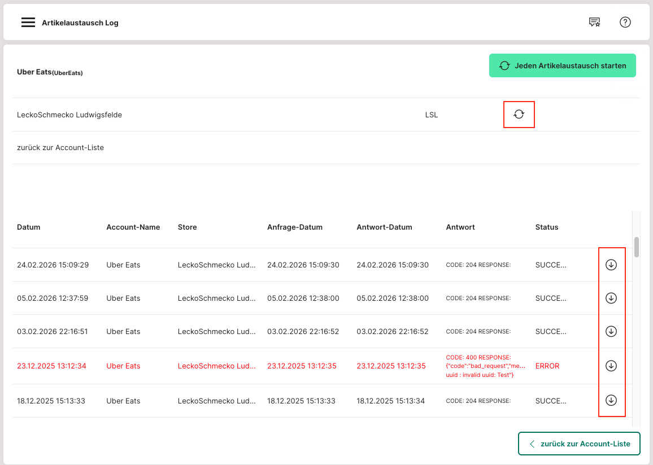
Task: Download log entry from 18.12.2025 15:13:33
Action: point(611,401)
